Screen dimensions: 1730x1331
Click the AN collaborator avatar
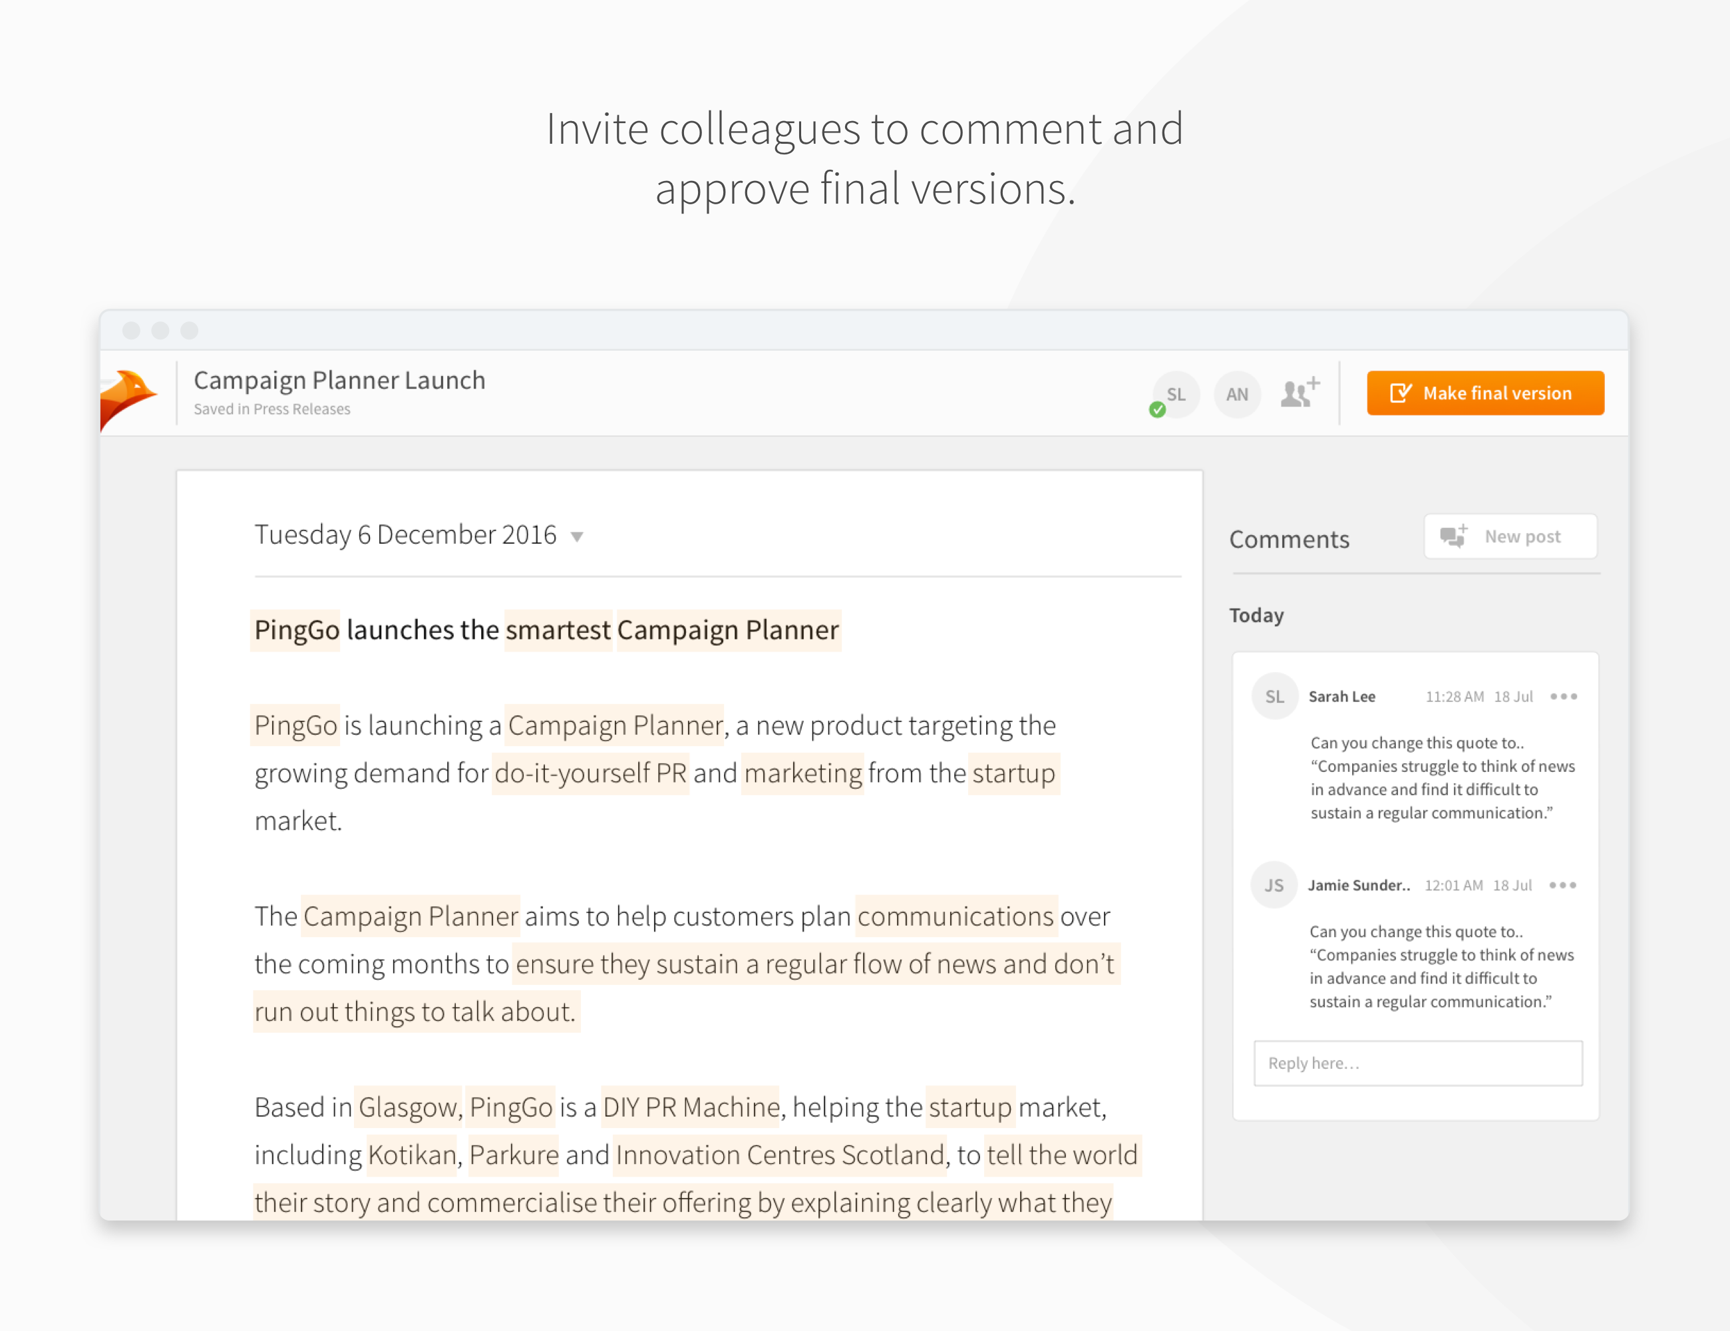[x=1236, y=395]
